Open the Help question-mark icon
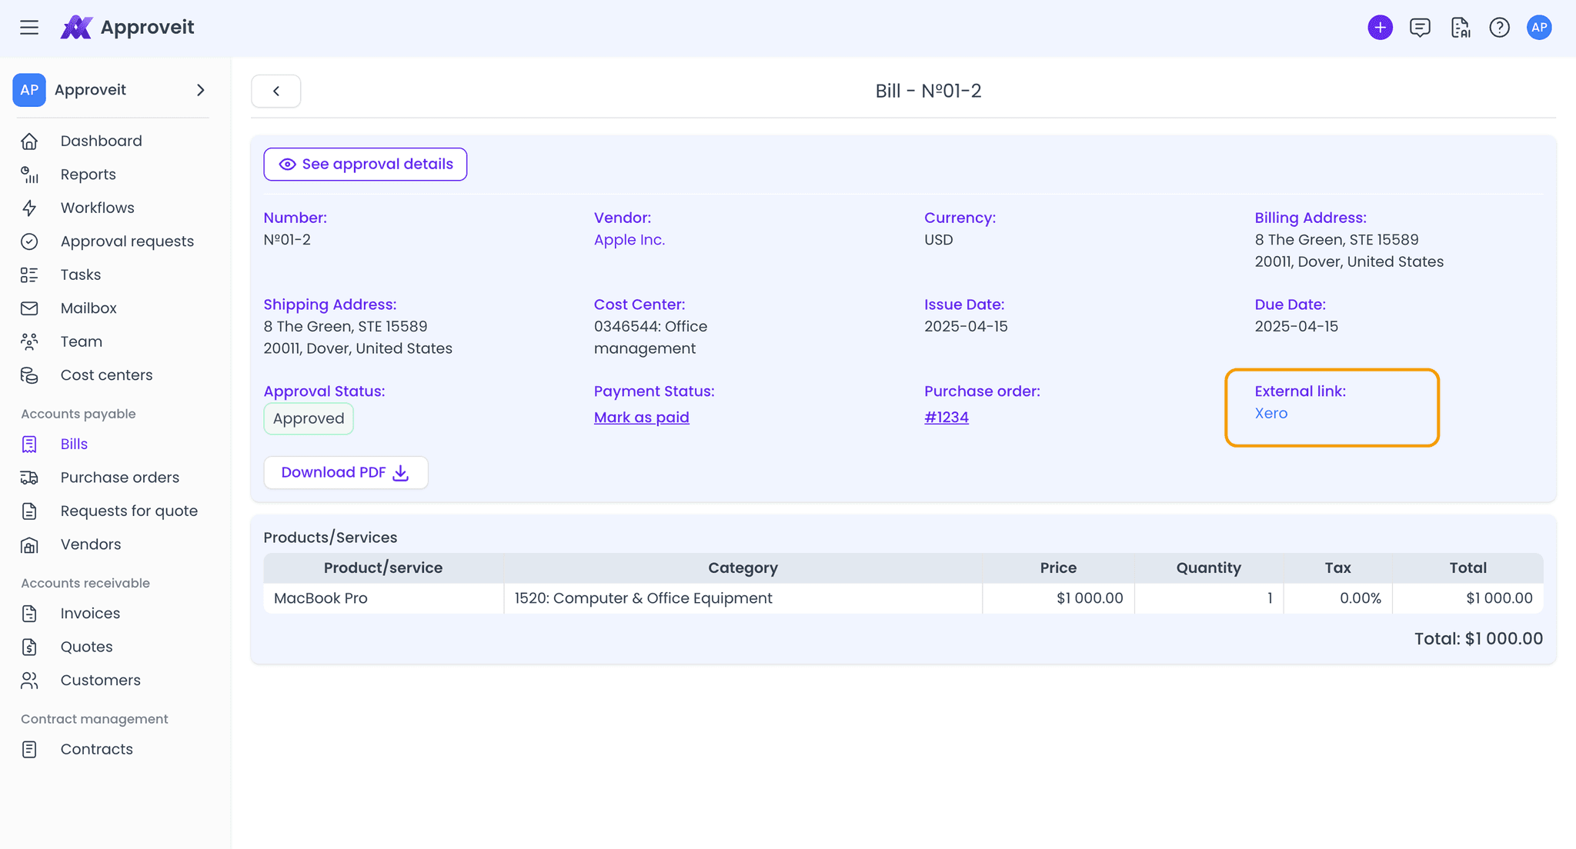This screenshot has height=849, width=1576. [1500, 27]
